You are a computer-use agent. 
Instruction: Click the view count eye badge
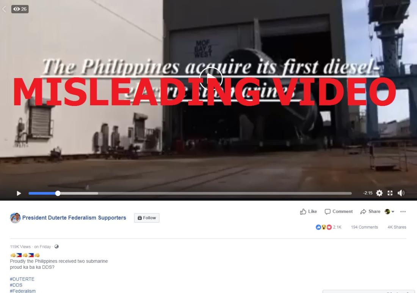click(20, 9)
